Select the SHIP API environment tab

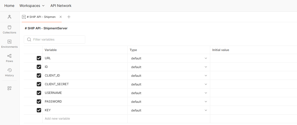tap(41, 17)
